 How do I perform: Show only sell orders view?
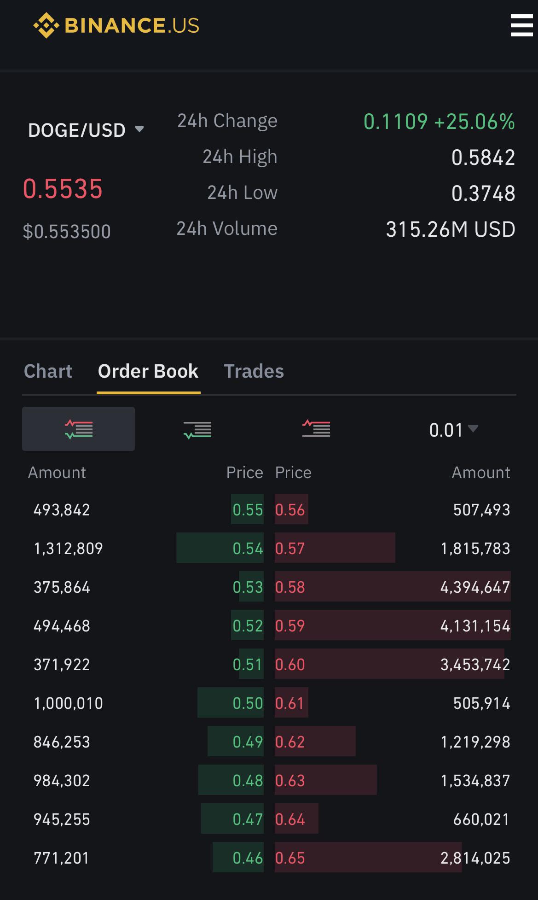[316, 429]
